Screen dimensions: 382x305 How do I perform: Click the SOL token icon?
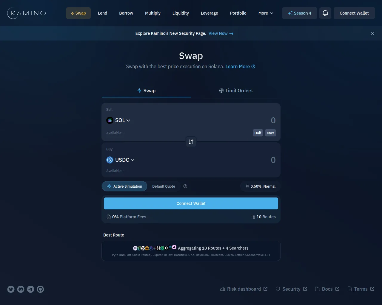click(x=110, y=120)
